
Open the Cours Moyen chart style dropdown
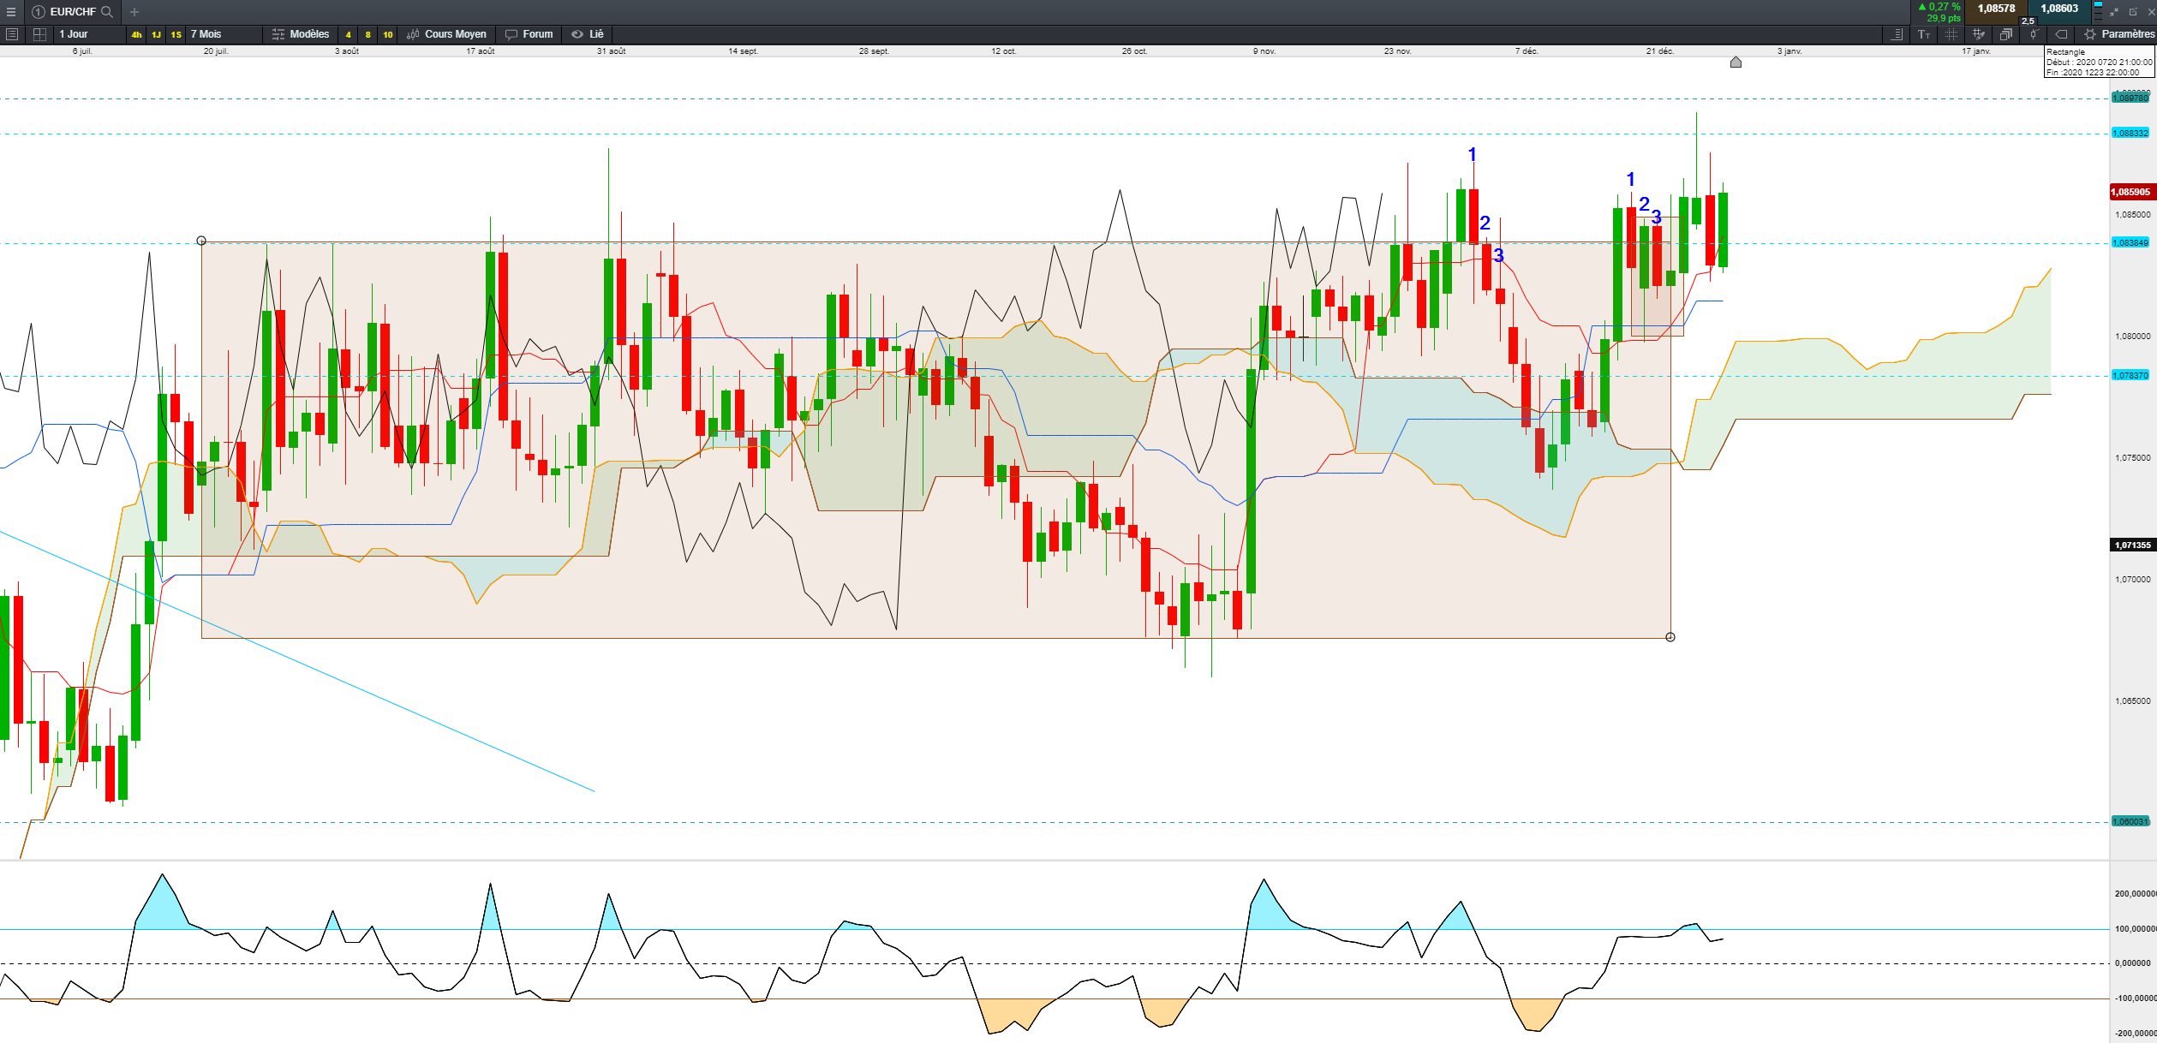pyautogui.click(x=446, y=34)
